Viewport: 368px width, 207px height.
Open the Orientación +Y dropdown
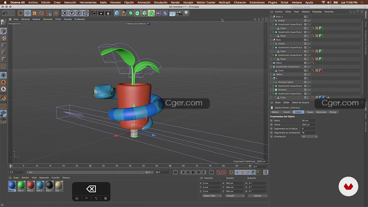pos(309,137)
